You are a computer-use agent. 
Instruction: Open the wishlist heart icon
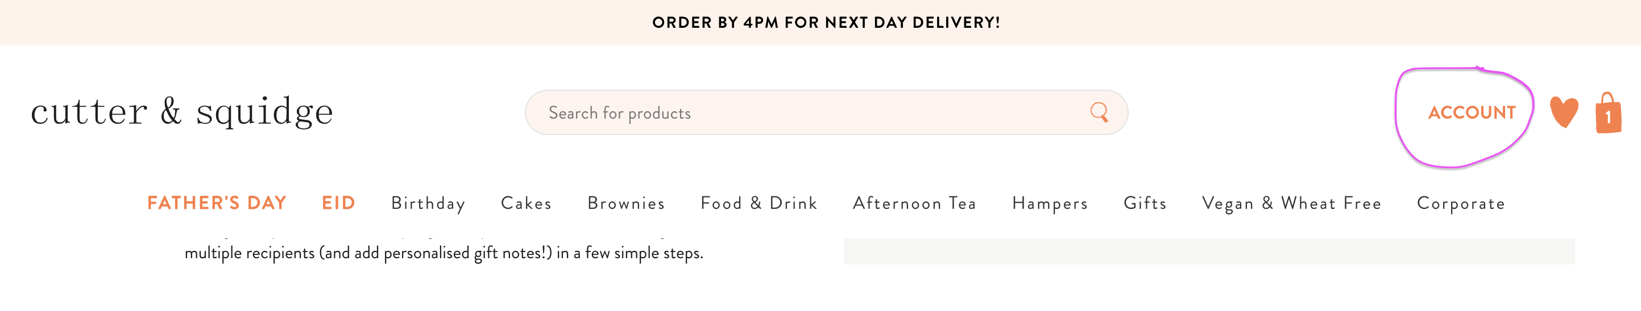pos(1564,112)
